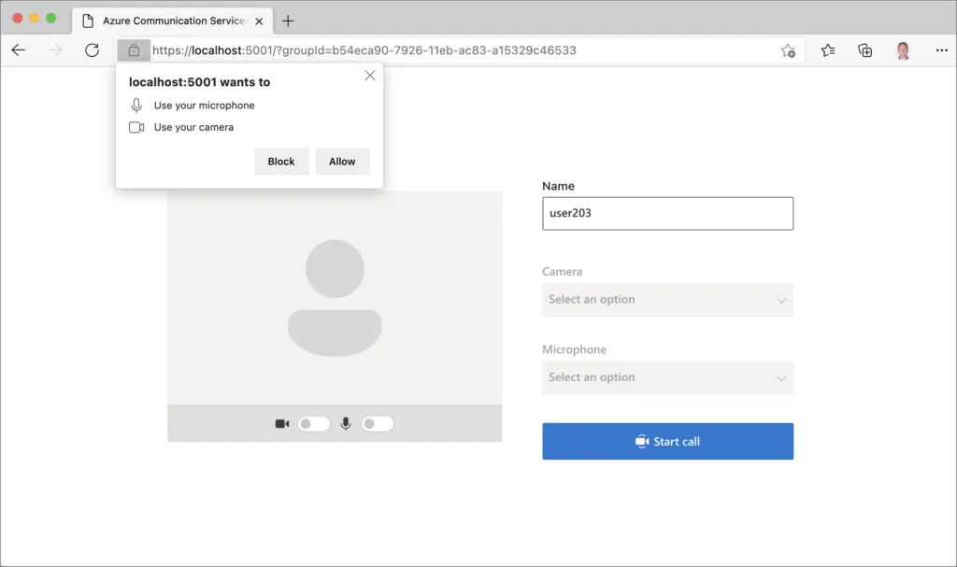Click the lock icon in address bar
This screenshot has height=567, width=957.
[134, 50]
